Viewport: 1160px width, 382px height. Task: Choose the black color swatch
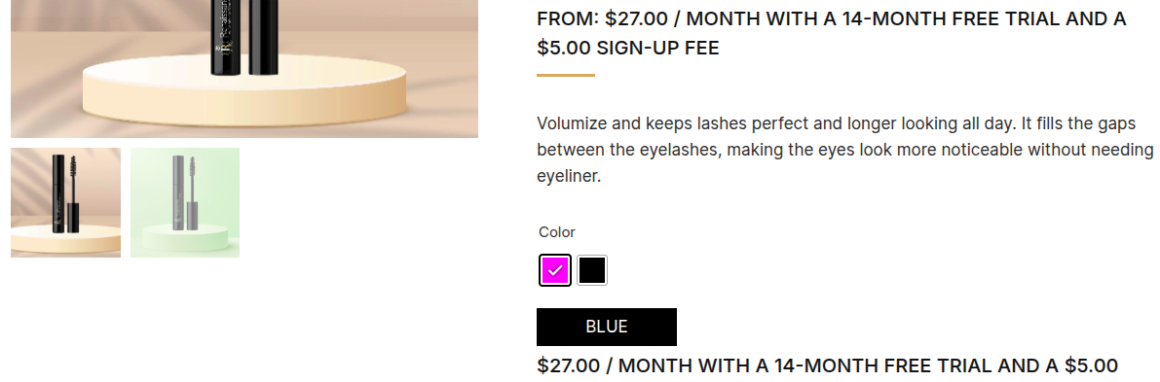pyautogui.click(x=592, y=270)
